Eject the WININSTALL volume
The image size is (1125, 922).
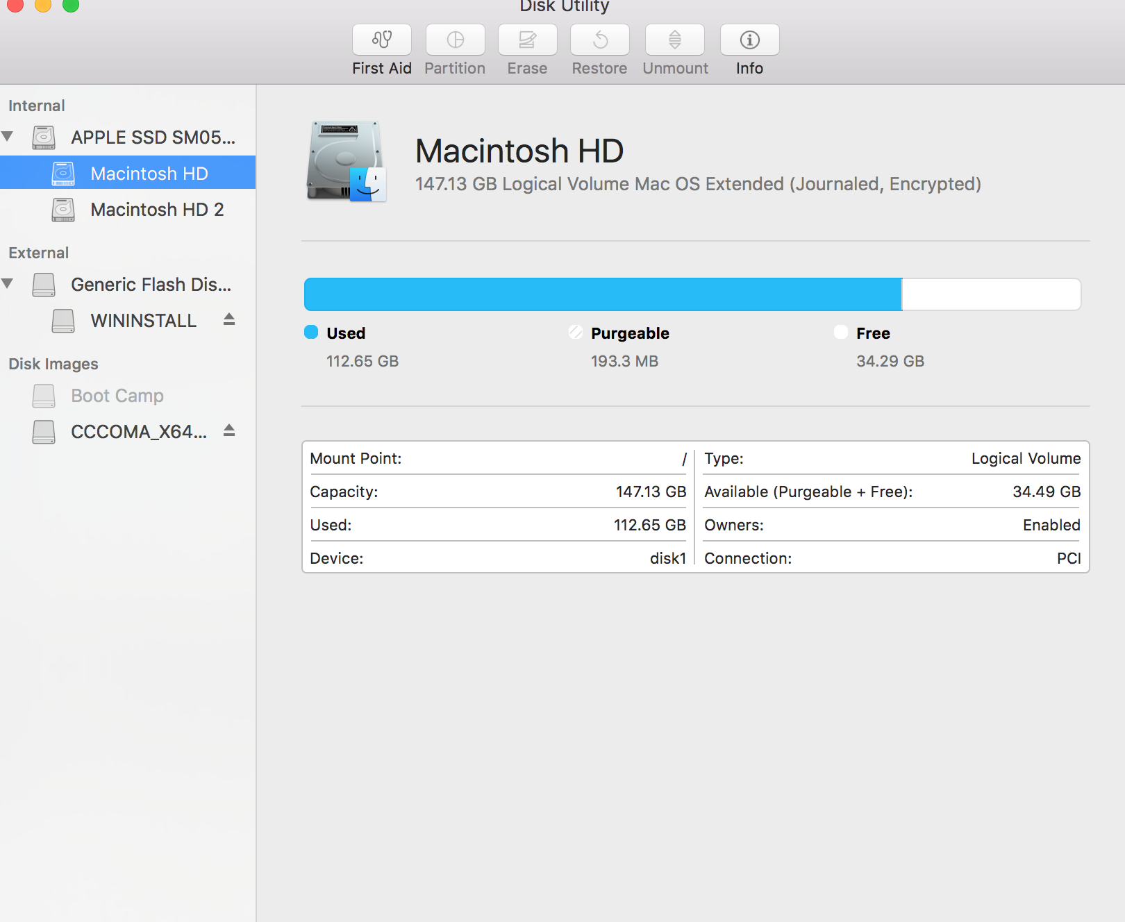pos(229,319)
